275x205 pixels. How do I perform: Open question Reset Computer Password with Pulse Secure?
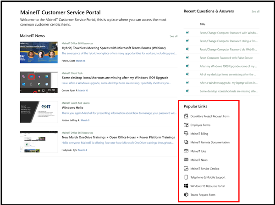(226, 57)
